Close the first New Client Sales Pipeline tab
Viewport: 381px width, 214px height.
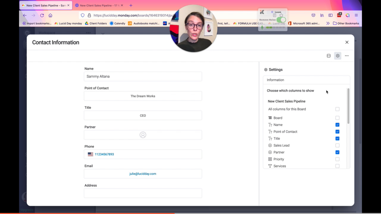[68, 5]
